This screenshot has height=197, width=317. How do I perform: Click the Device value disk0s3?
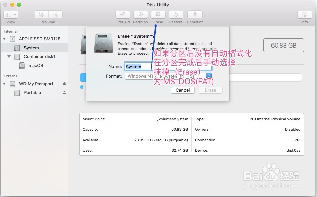(294, 150)
